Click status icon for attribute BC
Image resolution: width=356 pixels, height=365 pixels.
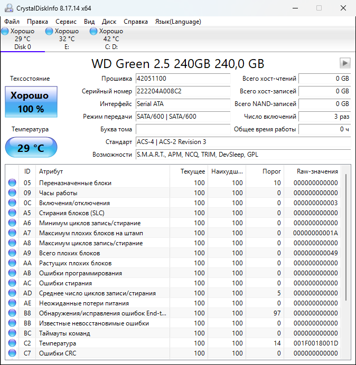coord(12,333)
